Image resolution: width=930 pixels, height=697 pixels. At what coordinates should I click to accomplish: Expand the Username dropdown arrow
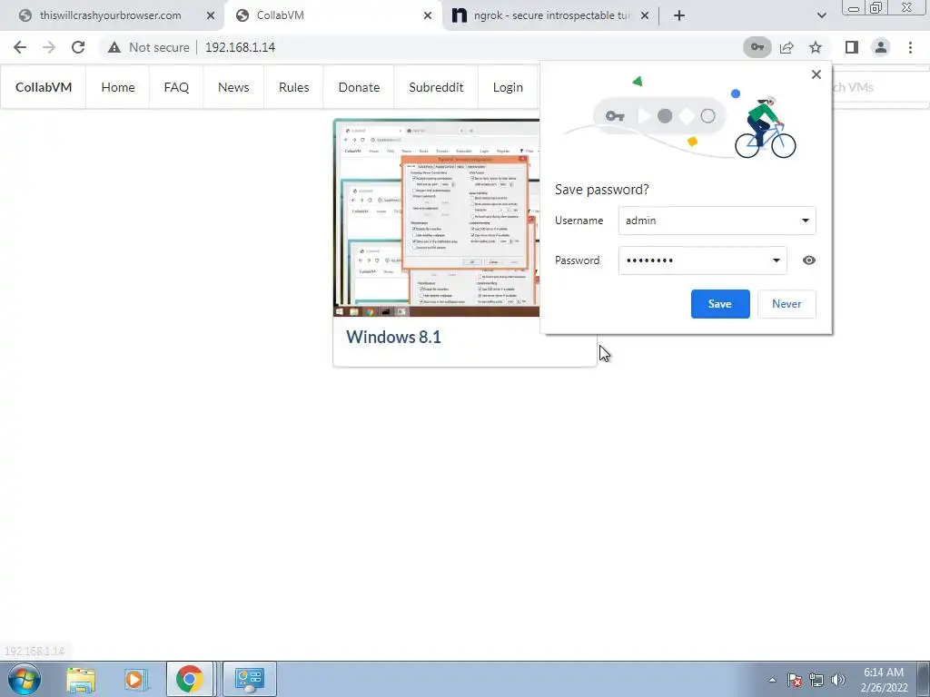tap(805, 221)
